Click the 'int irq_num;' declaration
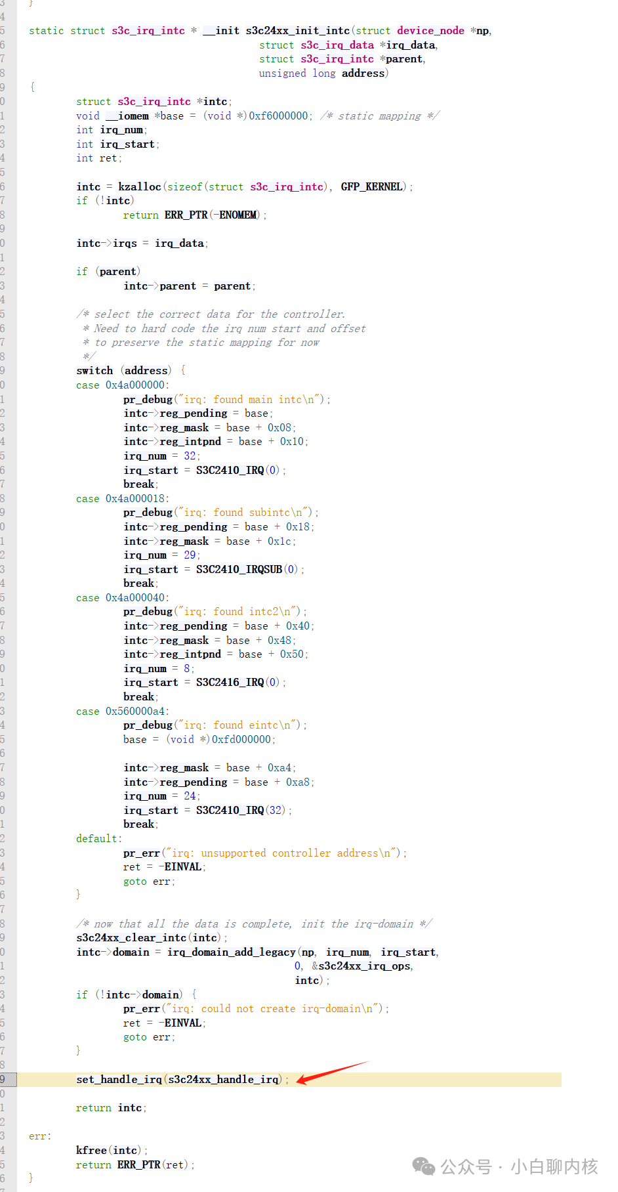The width and height of the screenshot is (618, 1192). 112,130
